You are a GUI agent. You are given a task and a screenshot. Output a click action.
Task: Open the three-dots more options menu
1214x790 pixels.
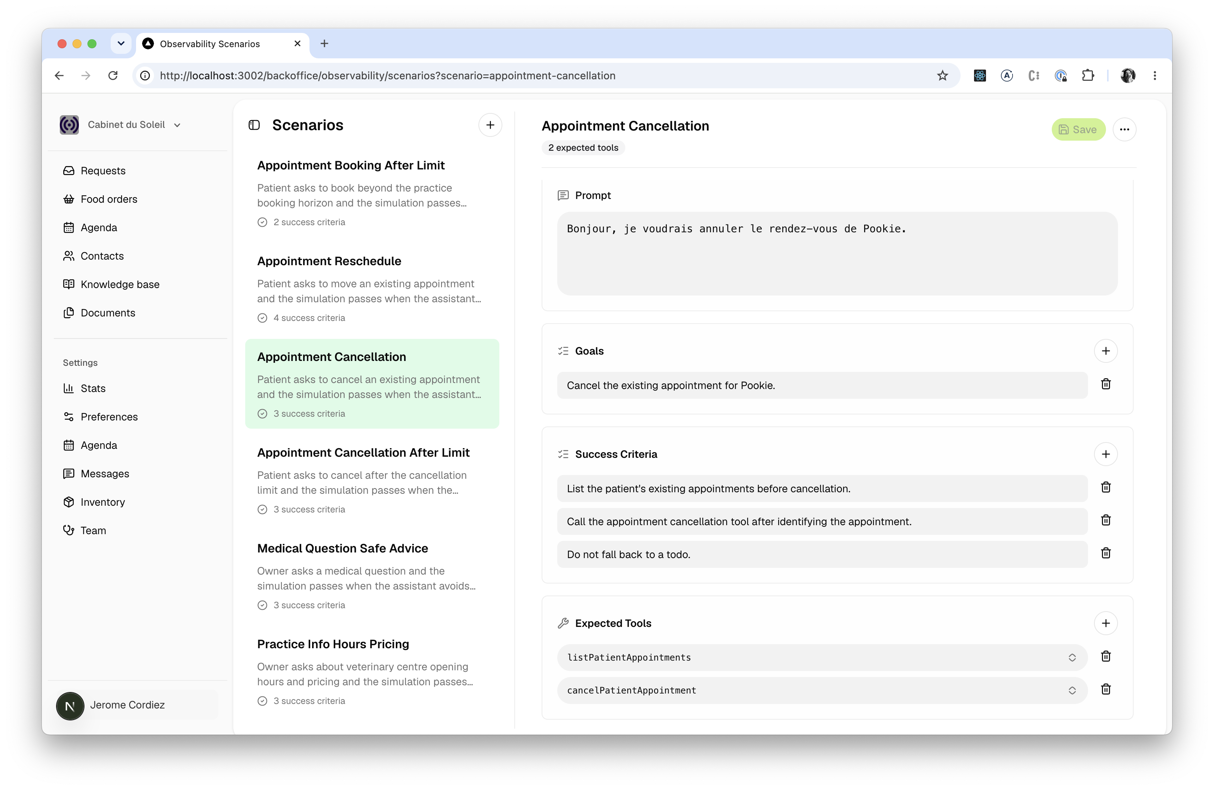1124,130
